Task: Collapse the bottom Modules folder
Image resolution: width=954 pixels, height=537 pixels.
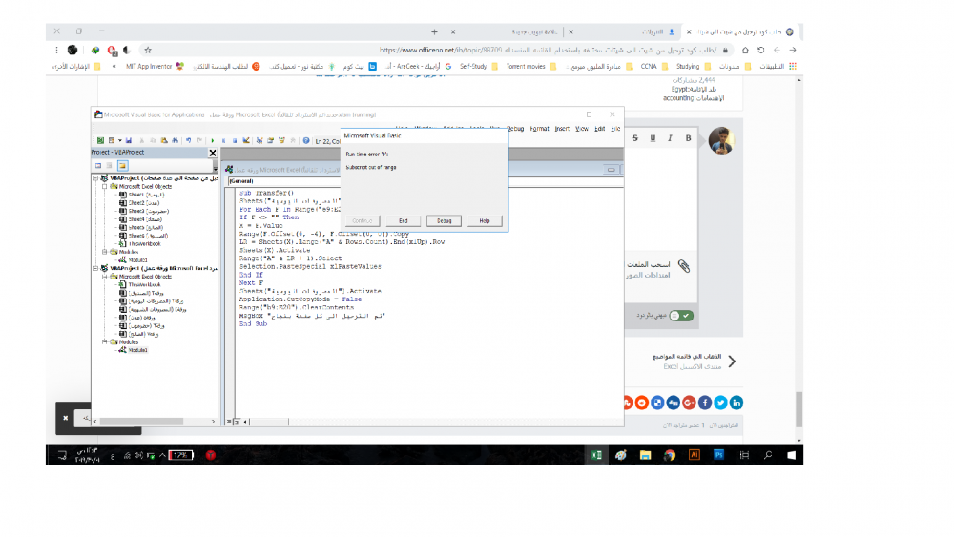Action: point(104,341)
